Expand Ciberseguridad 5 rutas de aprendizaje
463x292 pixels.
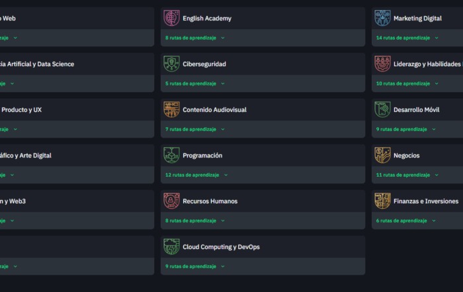[195, 83]
